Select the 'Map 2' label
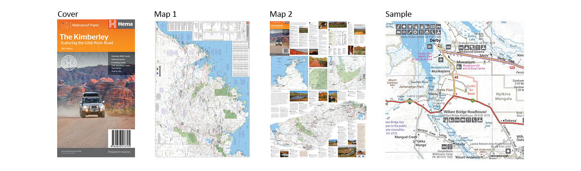This screenshot has height=171, width=581. click(x=281, y=14)
